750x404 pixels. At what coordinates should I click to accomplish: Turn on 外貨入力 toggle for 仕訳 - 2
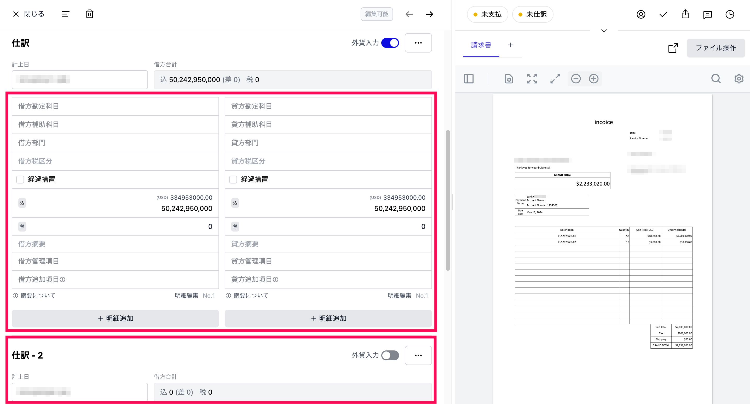tap(390, 355)
